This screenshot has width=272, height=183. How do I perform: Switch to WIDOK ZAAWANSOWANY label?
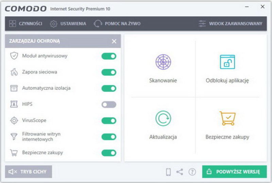click(236, 24)
